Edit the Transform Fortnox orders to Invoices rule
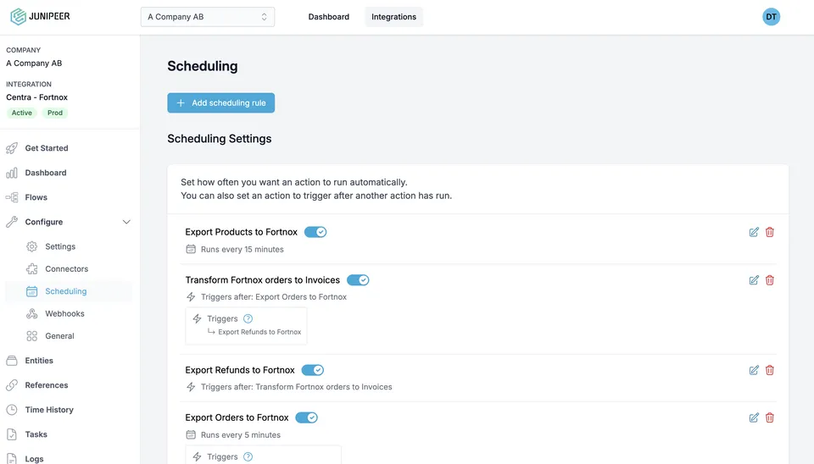814x464 pixels. 754,280
